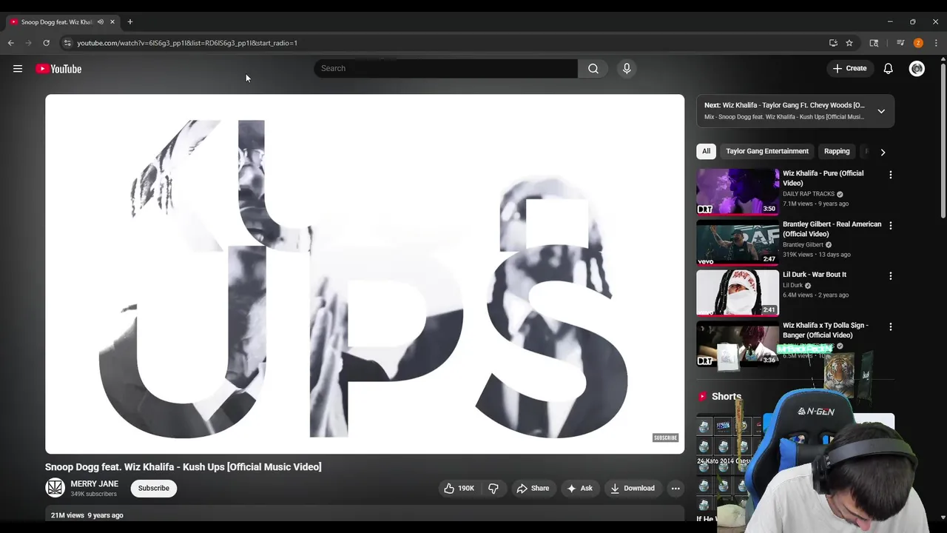Mute the tab via speaker icon
The width and height of the screenshot is (947, 533).
coord(101,22)
